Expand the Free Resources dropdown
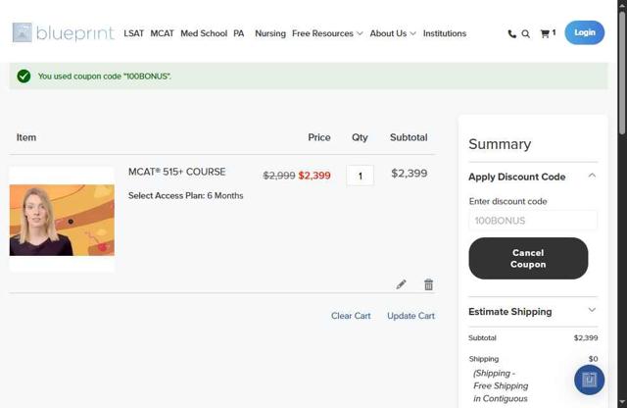This screenshot has width=627, height=408. coord(327,33)
